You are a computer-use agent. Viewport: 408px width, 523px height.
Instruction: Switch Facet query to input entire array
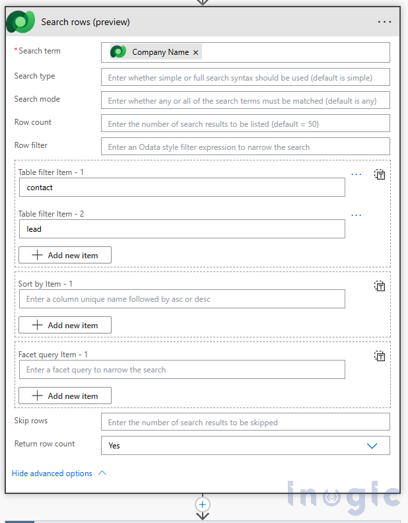tap(380, 356)
